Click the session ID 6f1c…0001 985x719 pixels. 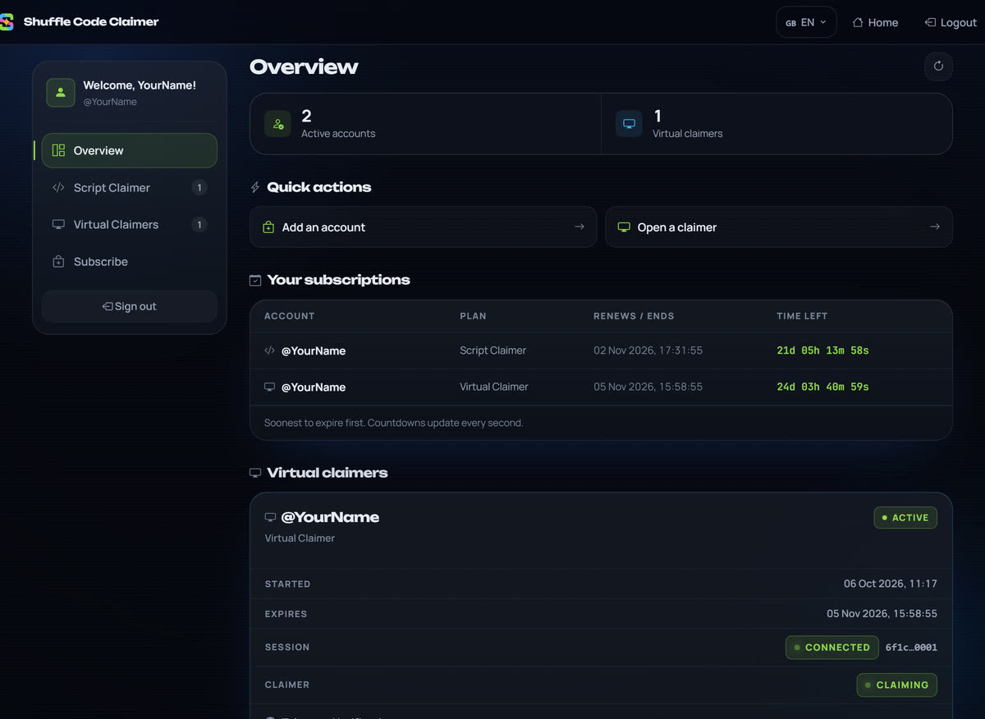(911, 648)
